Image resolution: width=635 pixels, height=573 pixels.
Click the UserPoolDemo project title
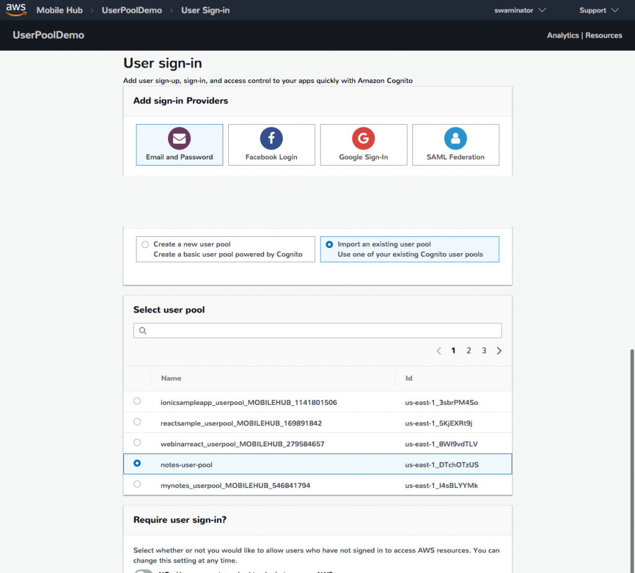[48, 35]
